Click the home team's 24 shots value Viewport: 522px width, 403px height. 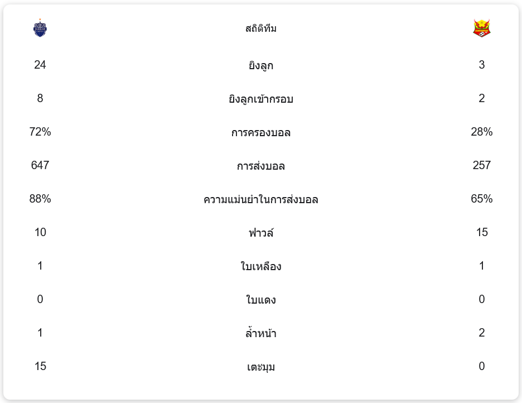40,65
